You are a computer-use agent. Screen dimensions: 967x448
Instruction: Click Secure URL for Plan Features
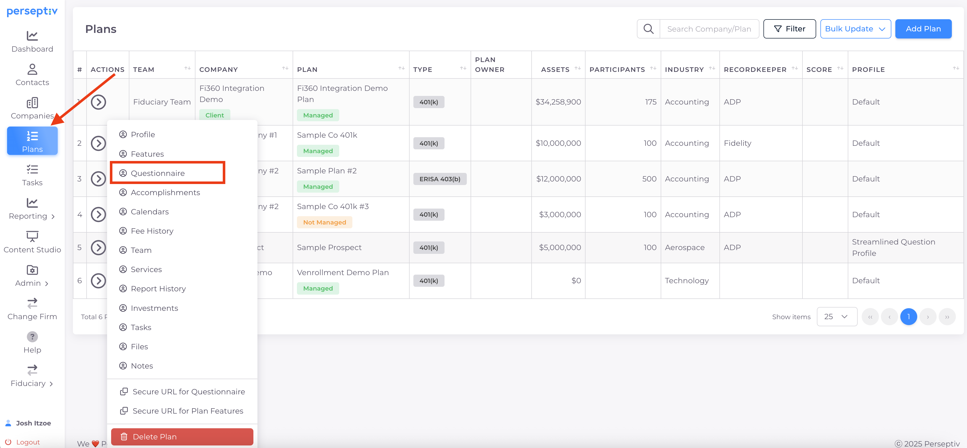coord(188,411)
